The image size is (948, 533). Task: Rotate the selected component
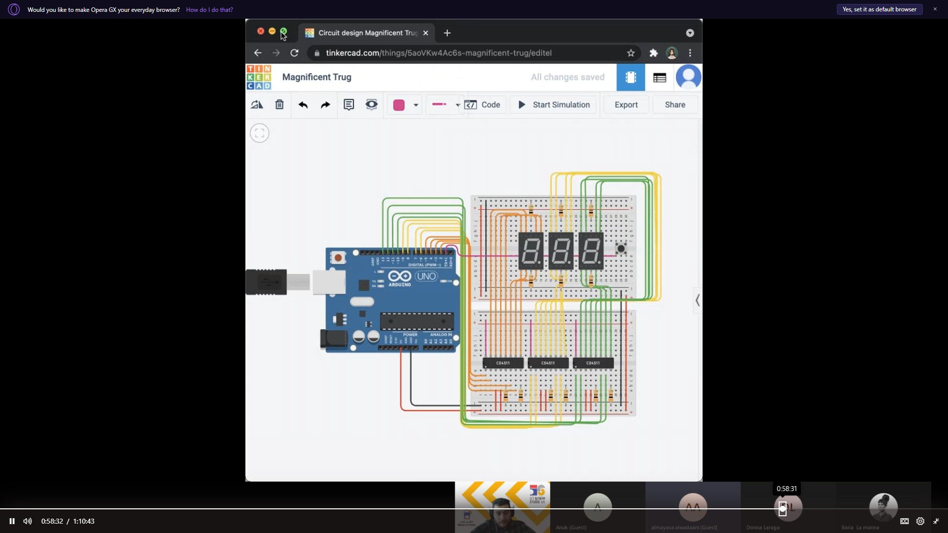(257, 105)
